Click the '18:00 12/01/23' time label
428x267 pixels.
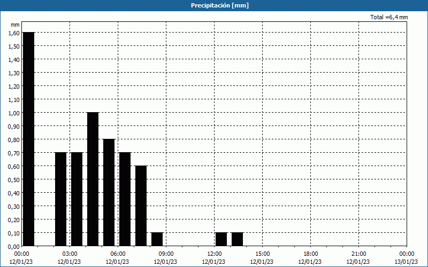[310, 258]
